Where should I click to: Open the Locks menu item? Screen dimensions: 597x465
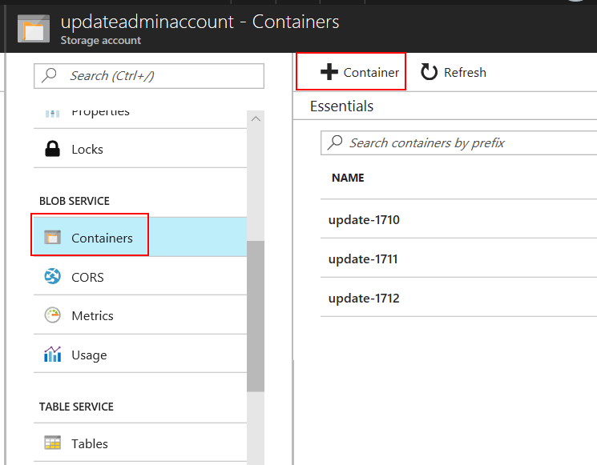pyautogui.click(x=140, y=149)
